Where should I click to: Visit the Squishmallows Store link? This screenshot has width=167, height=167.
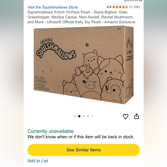(x=52, y=7)
